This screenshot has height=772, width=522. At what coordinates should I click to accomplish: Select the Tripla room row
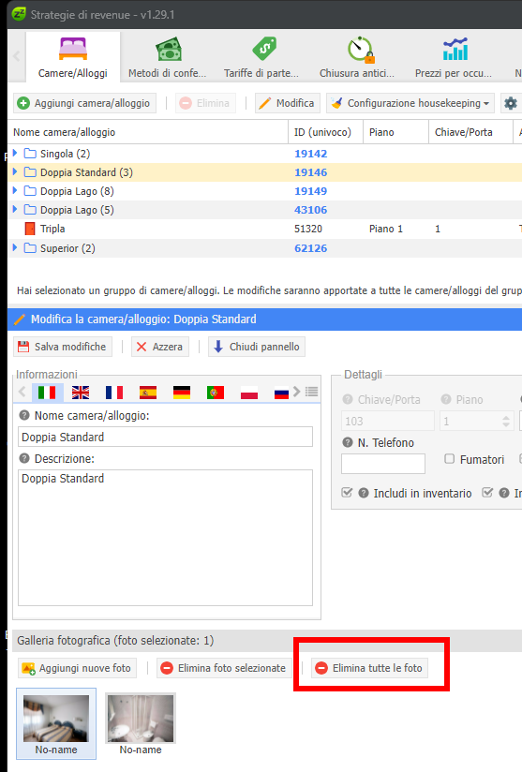(265, 229)
